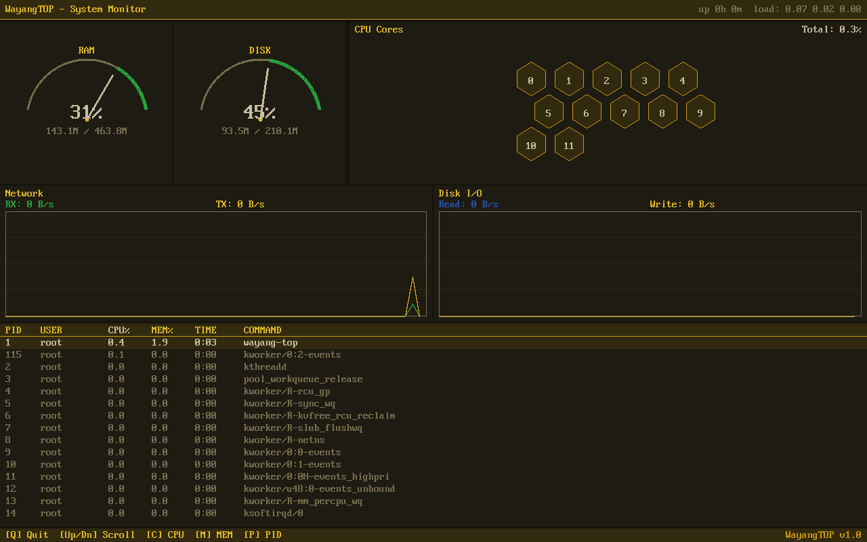Screen dimensions: 867x542
Task: Toggle memory sort via [M] MEM
Action: pos(214,534)
